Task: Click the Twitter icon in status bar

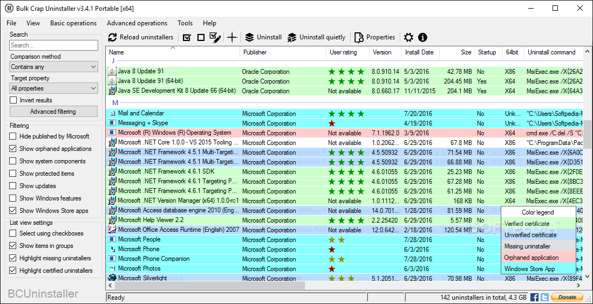Action: point(544,297)
